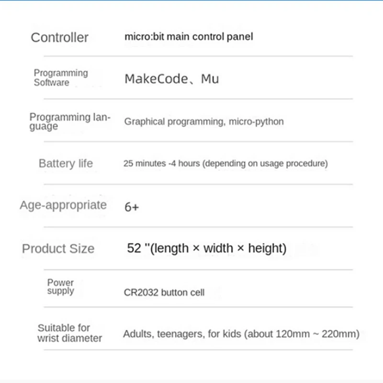This screenshot has height=383, width=383.
Task: Select the Age-appropriate label
Action: pyautogui.click(x=63, y=205)
